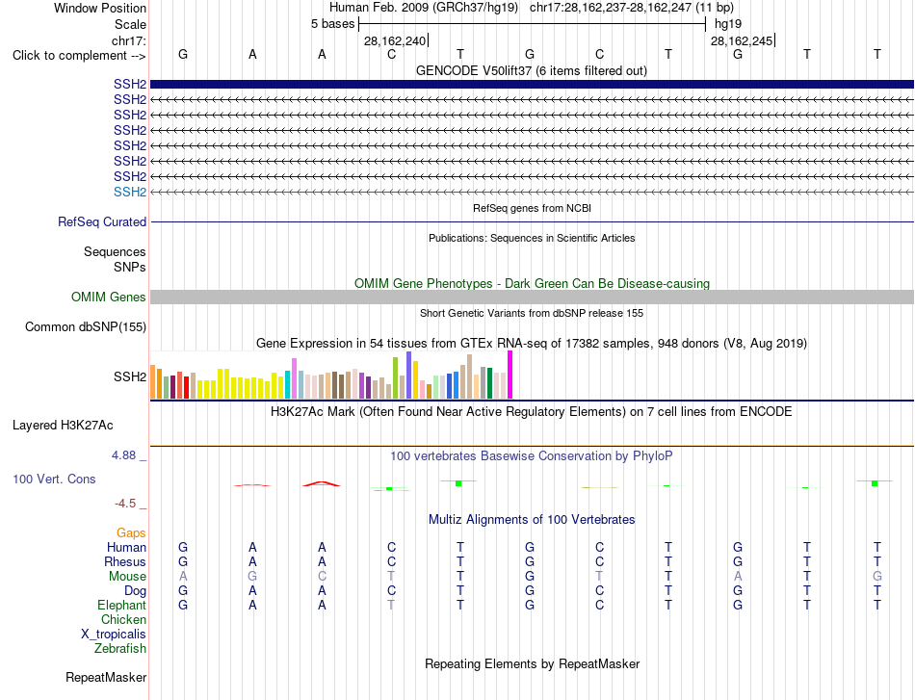Viewport: 915px width, 700px height.
Task: Click the faded A in the Mouse row
Action: [183, 577]
